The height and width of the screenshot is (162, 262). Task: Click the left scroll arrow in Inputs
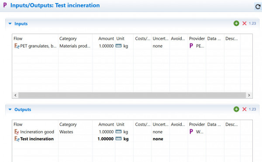point(15,95)
